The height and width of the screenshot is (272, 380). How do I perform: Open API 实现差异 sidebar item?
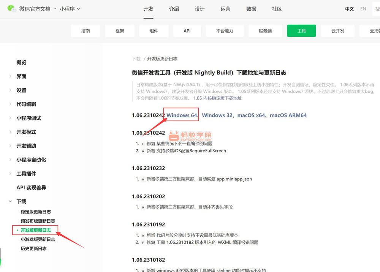coord(31,187)
